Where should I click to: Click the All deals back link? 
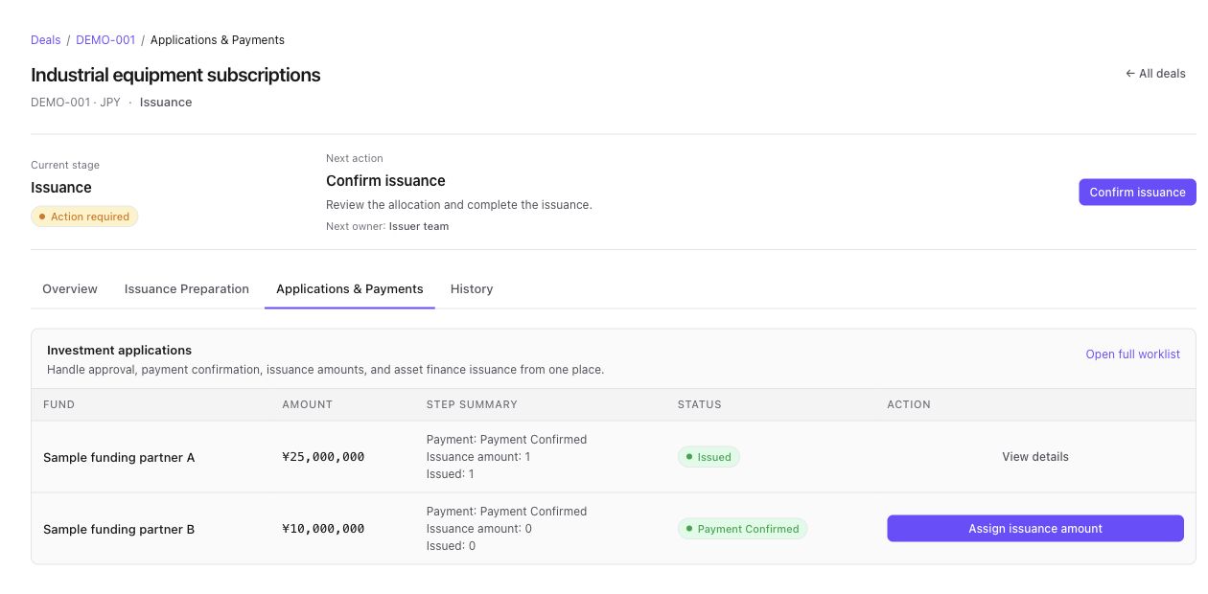tap(1155, 74)
